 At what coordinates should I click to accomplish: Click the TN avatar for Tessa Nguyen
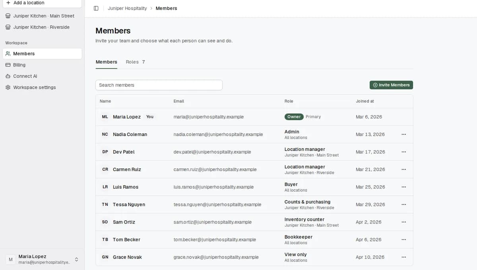(105, 204)
